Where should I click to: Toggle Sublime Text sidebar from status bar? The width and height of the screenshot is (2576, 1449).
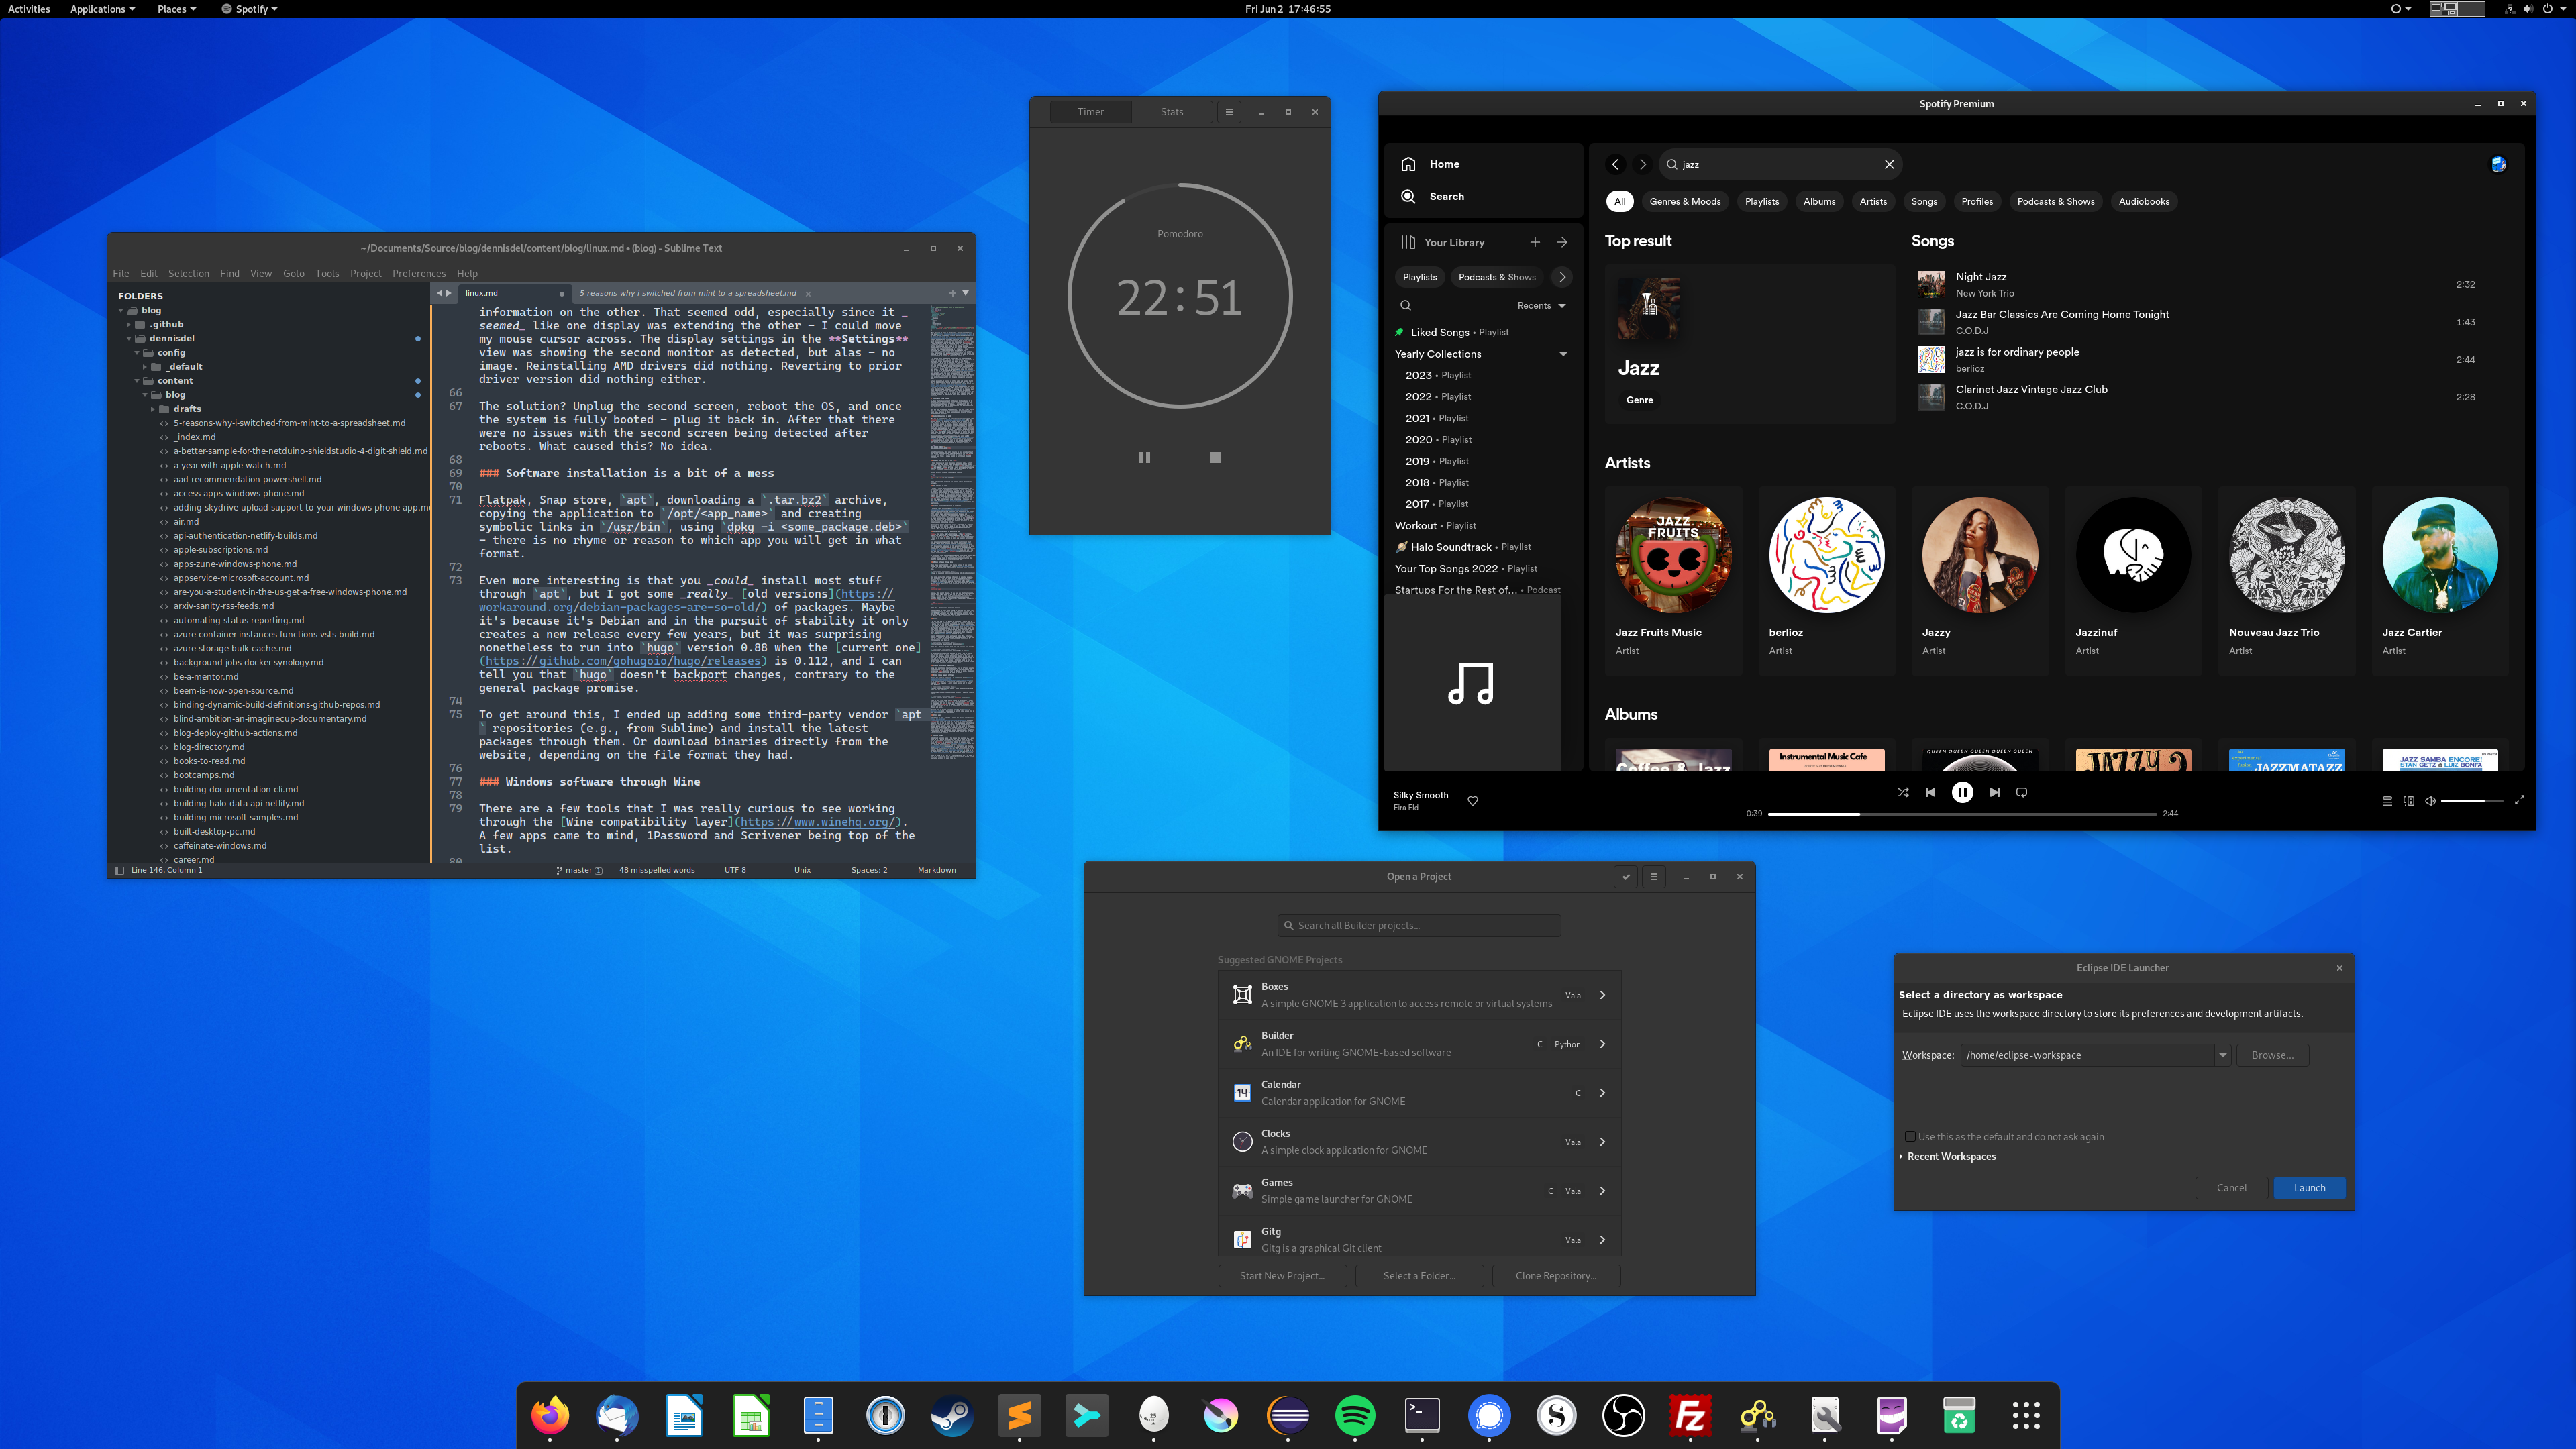(x=119, y=870)
